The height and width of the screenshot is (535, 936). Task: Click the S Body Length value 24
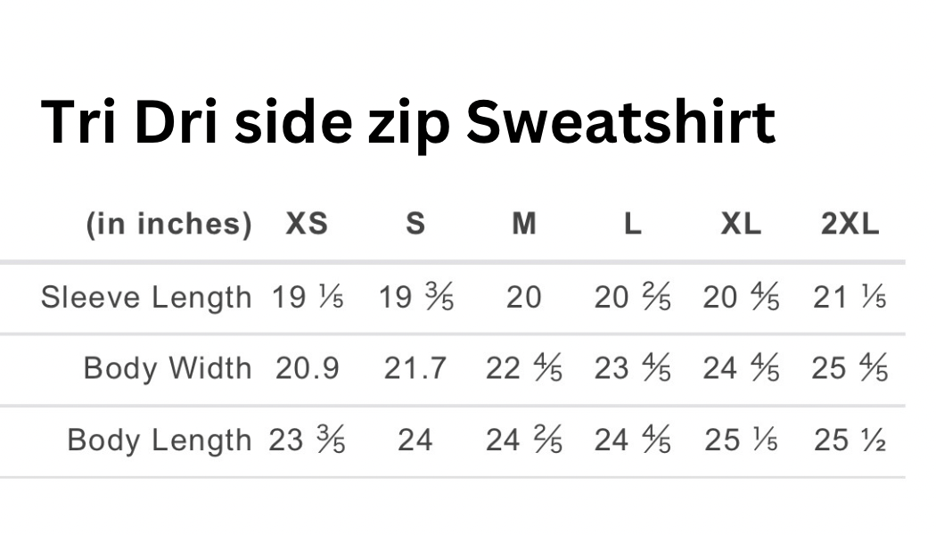pos(415,440)
